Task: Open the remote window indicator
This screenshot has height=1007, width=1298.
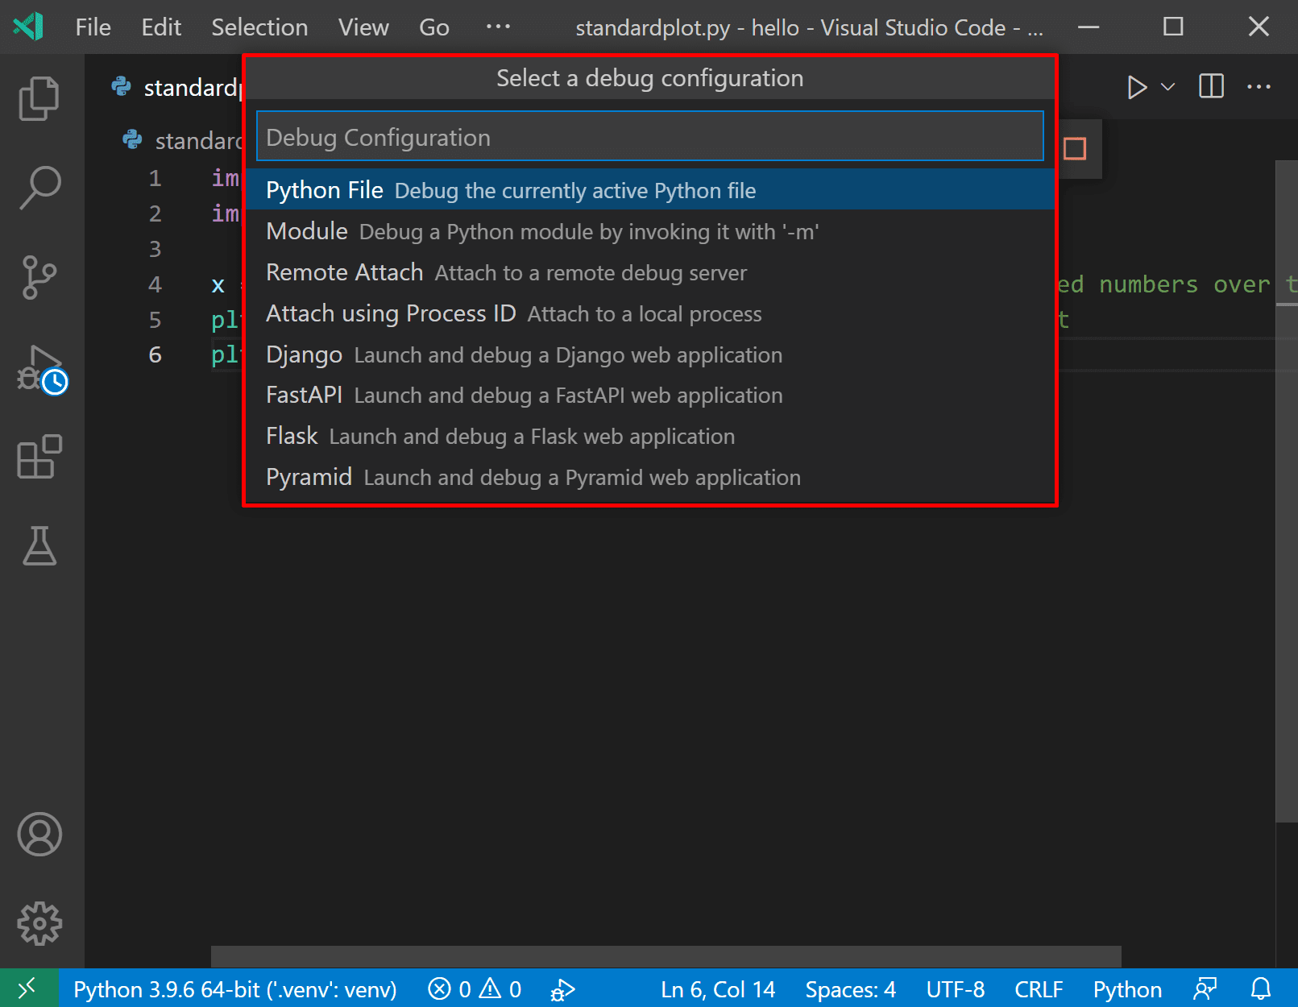Action: pos(29,988)
